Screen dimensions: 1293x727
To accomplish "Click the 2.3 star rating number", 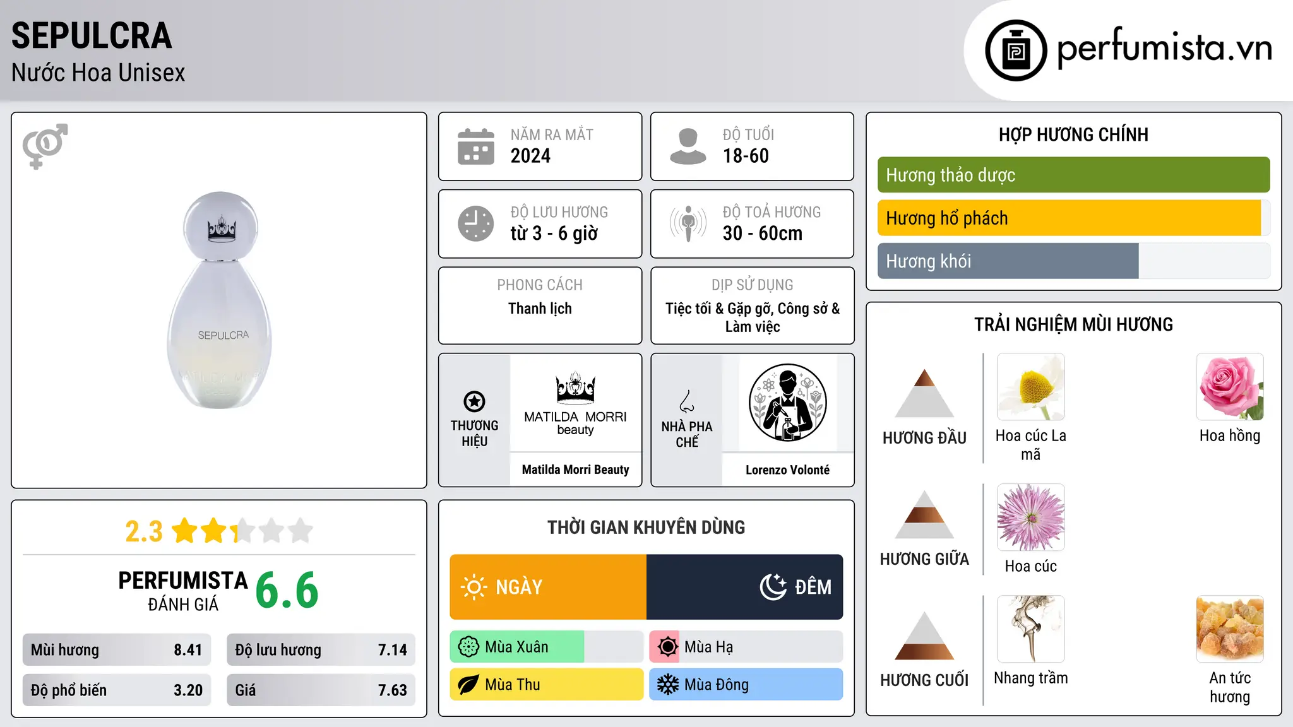I will pyautogui.click(x=144, y=531).
